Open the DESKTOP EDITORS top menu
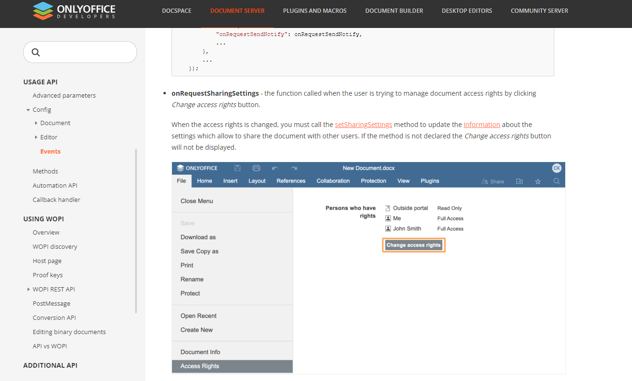632x381 pixels. coord(467,10)
